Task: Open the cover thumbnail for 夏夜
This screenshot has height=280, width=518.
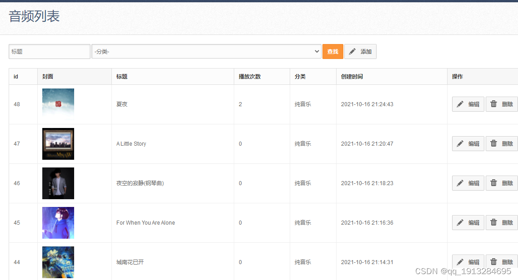Action: [58, 104]
